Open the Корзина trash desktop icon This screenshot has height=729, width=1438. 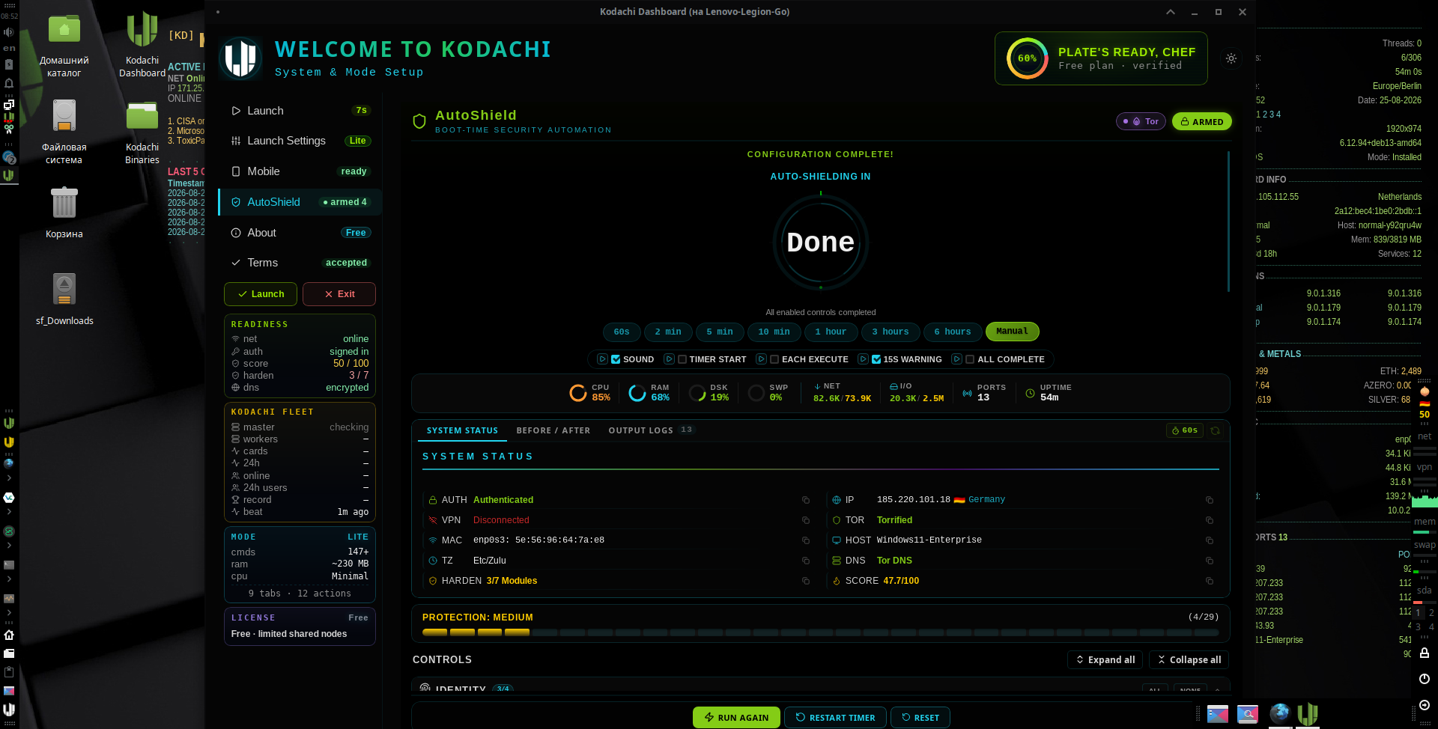[x=64, y=213]
